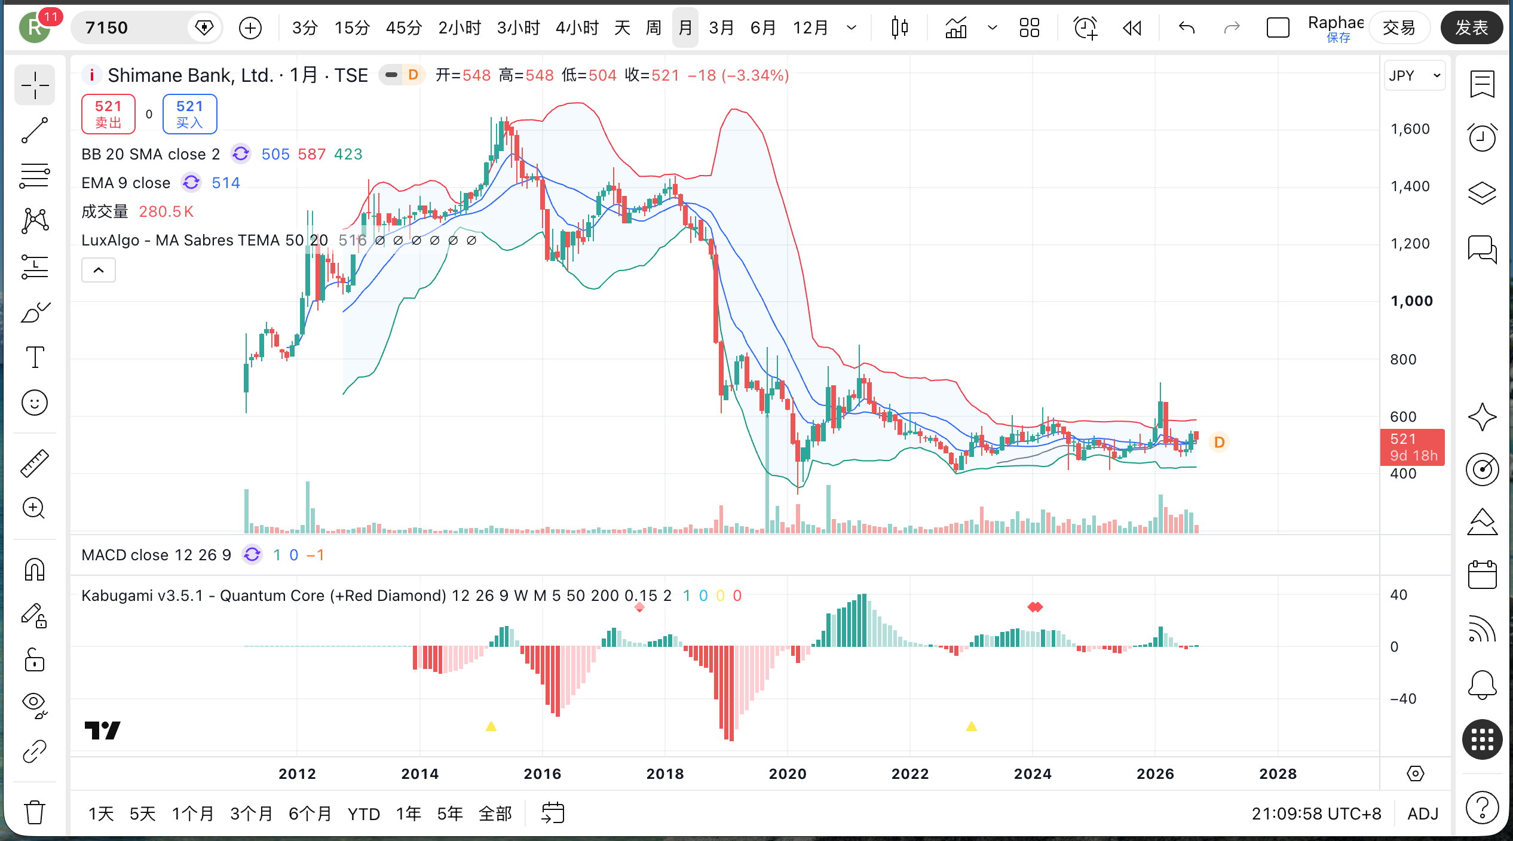
Task: Click the 发表 publish button
Action: coord(1472,27)
